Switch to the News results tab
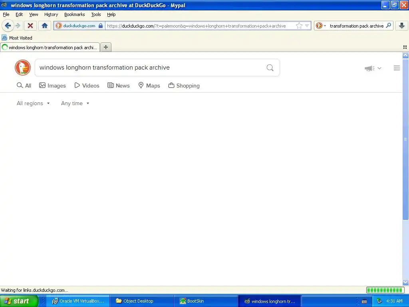 [x=119, y=86]
